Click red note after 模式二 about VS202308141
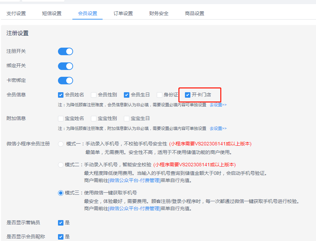Image resolution: width=316 pixels, height=241 pixels. pyautogui.click(x=195, y=165)
